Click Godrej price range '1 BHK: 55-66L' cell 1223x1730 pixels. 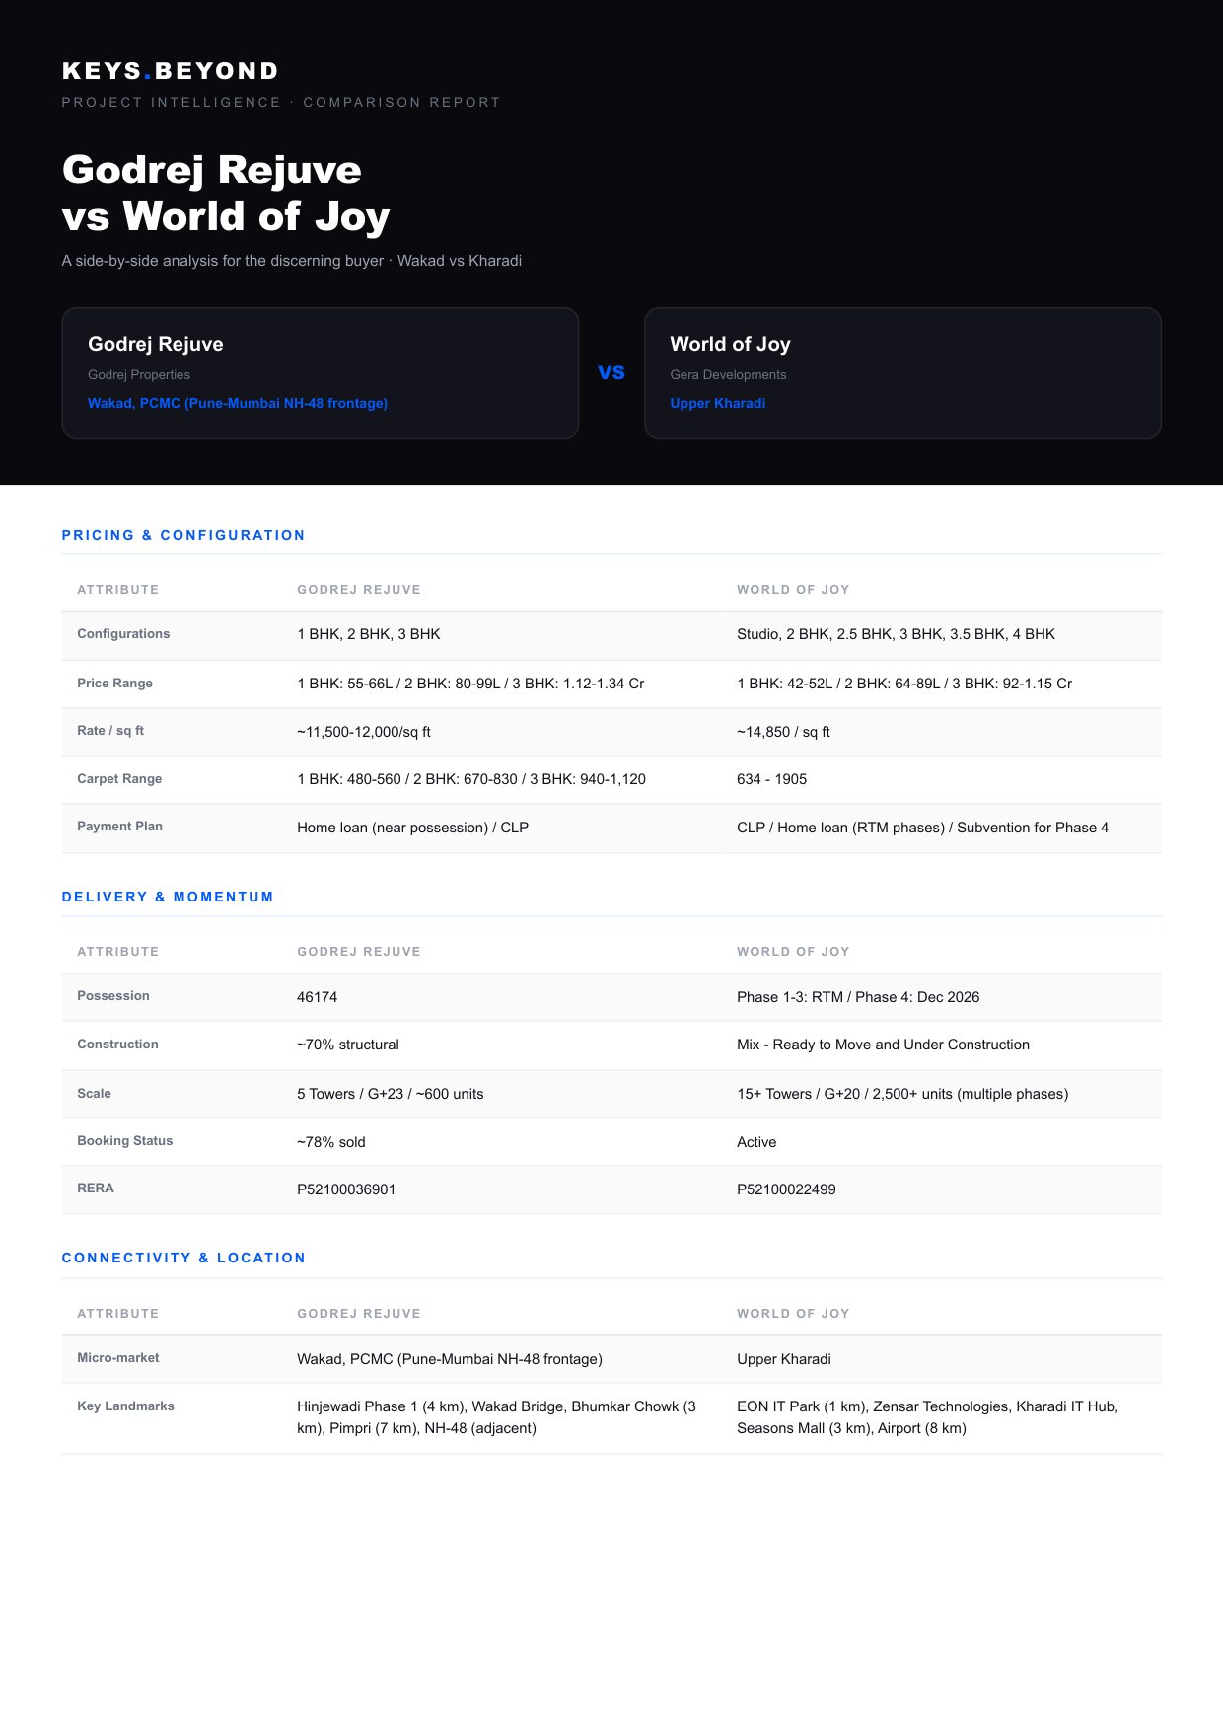[470, 684]
